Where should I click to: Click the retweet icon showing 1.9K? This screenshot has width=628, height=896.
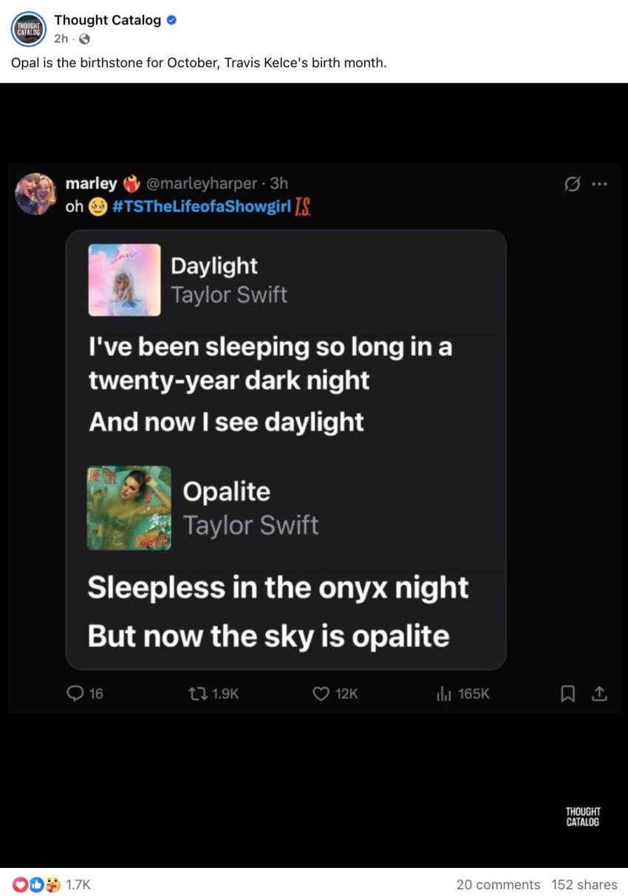pos(198,694)
